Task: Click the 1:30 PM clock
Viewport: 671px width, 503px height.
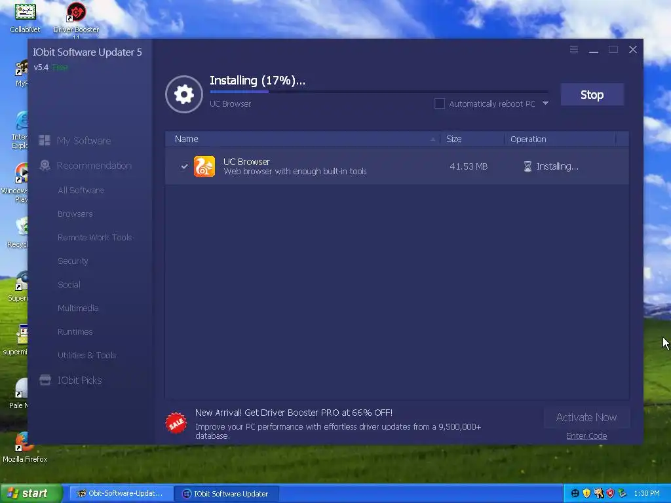Action: pos(647,493)
